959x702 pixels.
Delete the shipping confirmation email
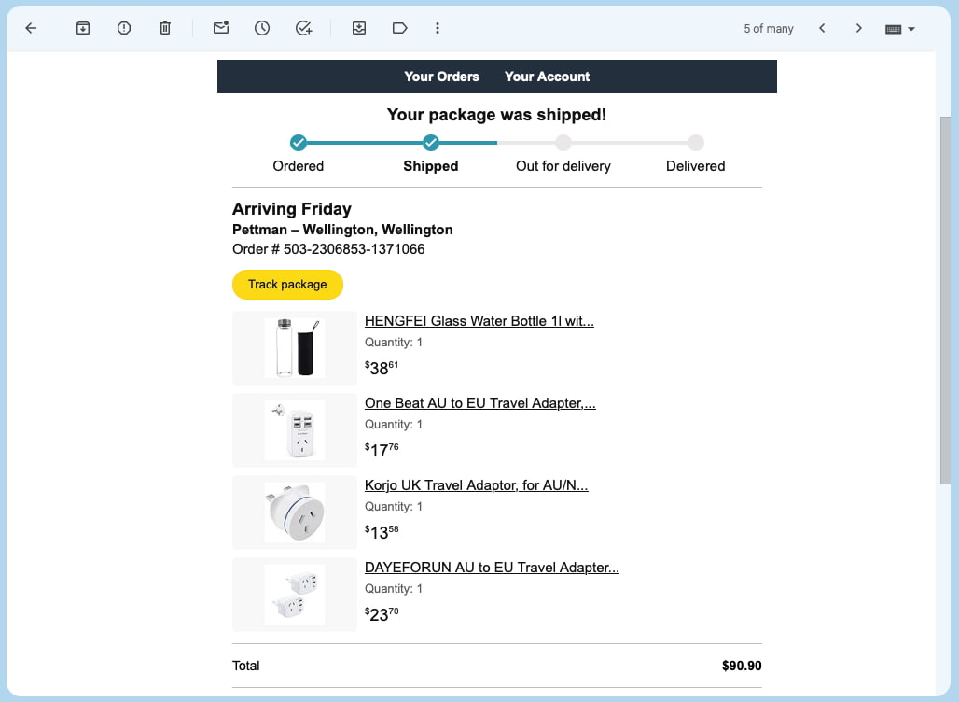click(165, 28)
